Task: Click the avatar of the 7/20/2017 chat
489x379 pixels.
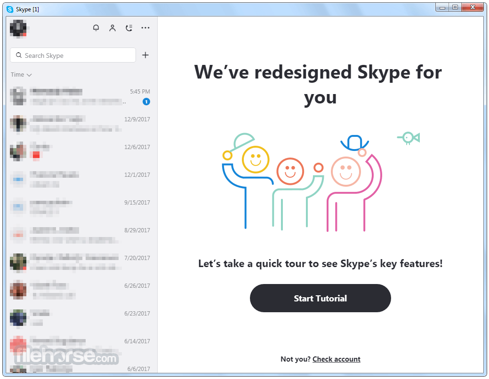Action: click(x=18, y=262)
